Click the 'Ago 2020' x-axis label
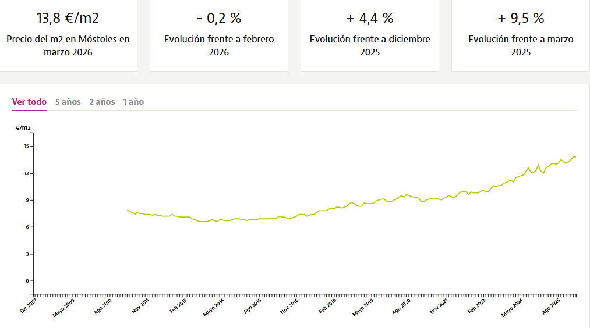 coord(401,306)
